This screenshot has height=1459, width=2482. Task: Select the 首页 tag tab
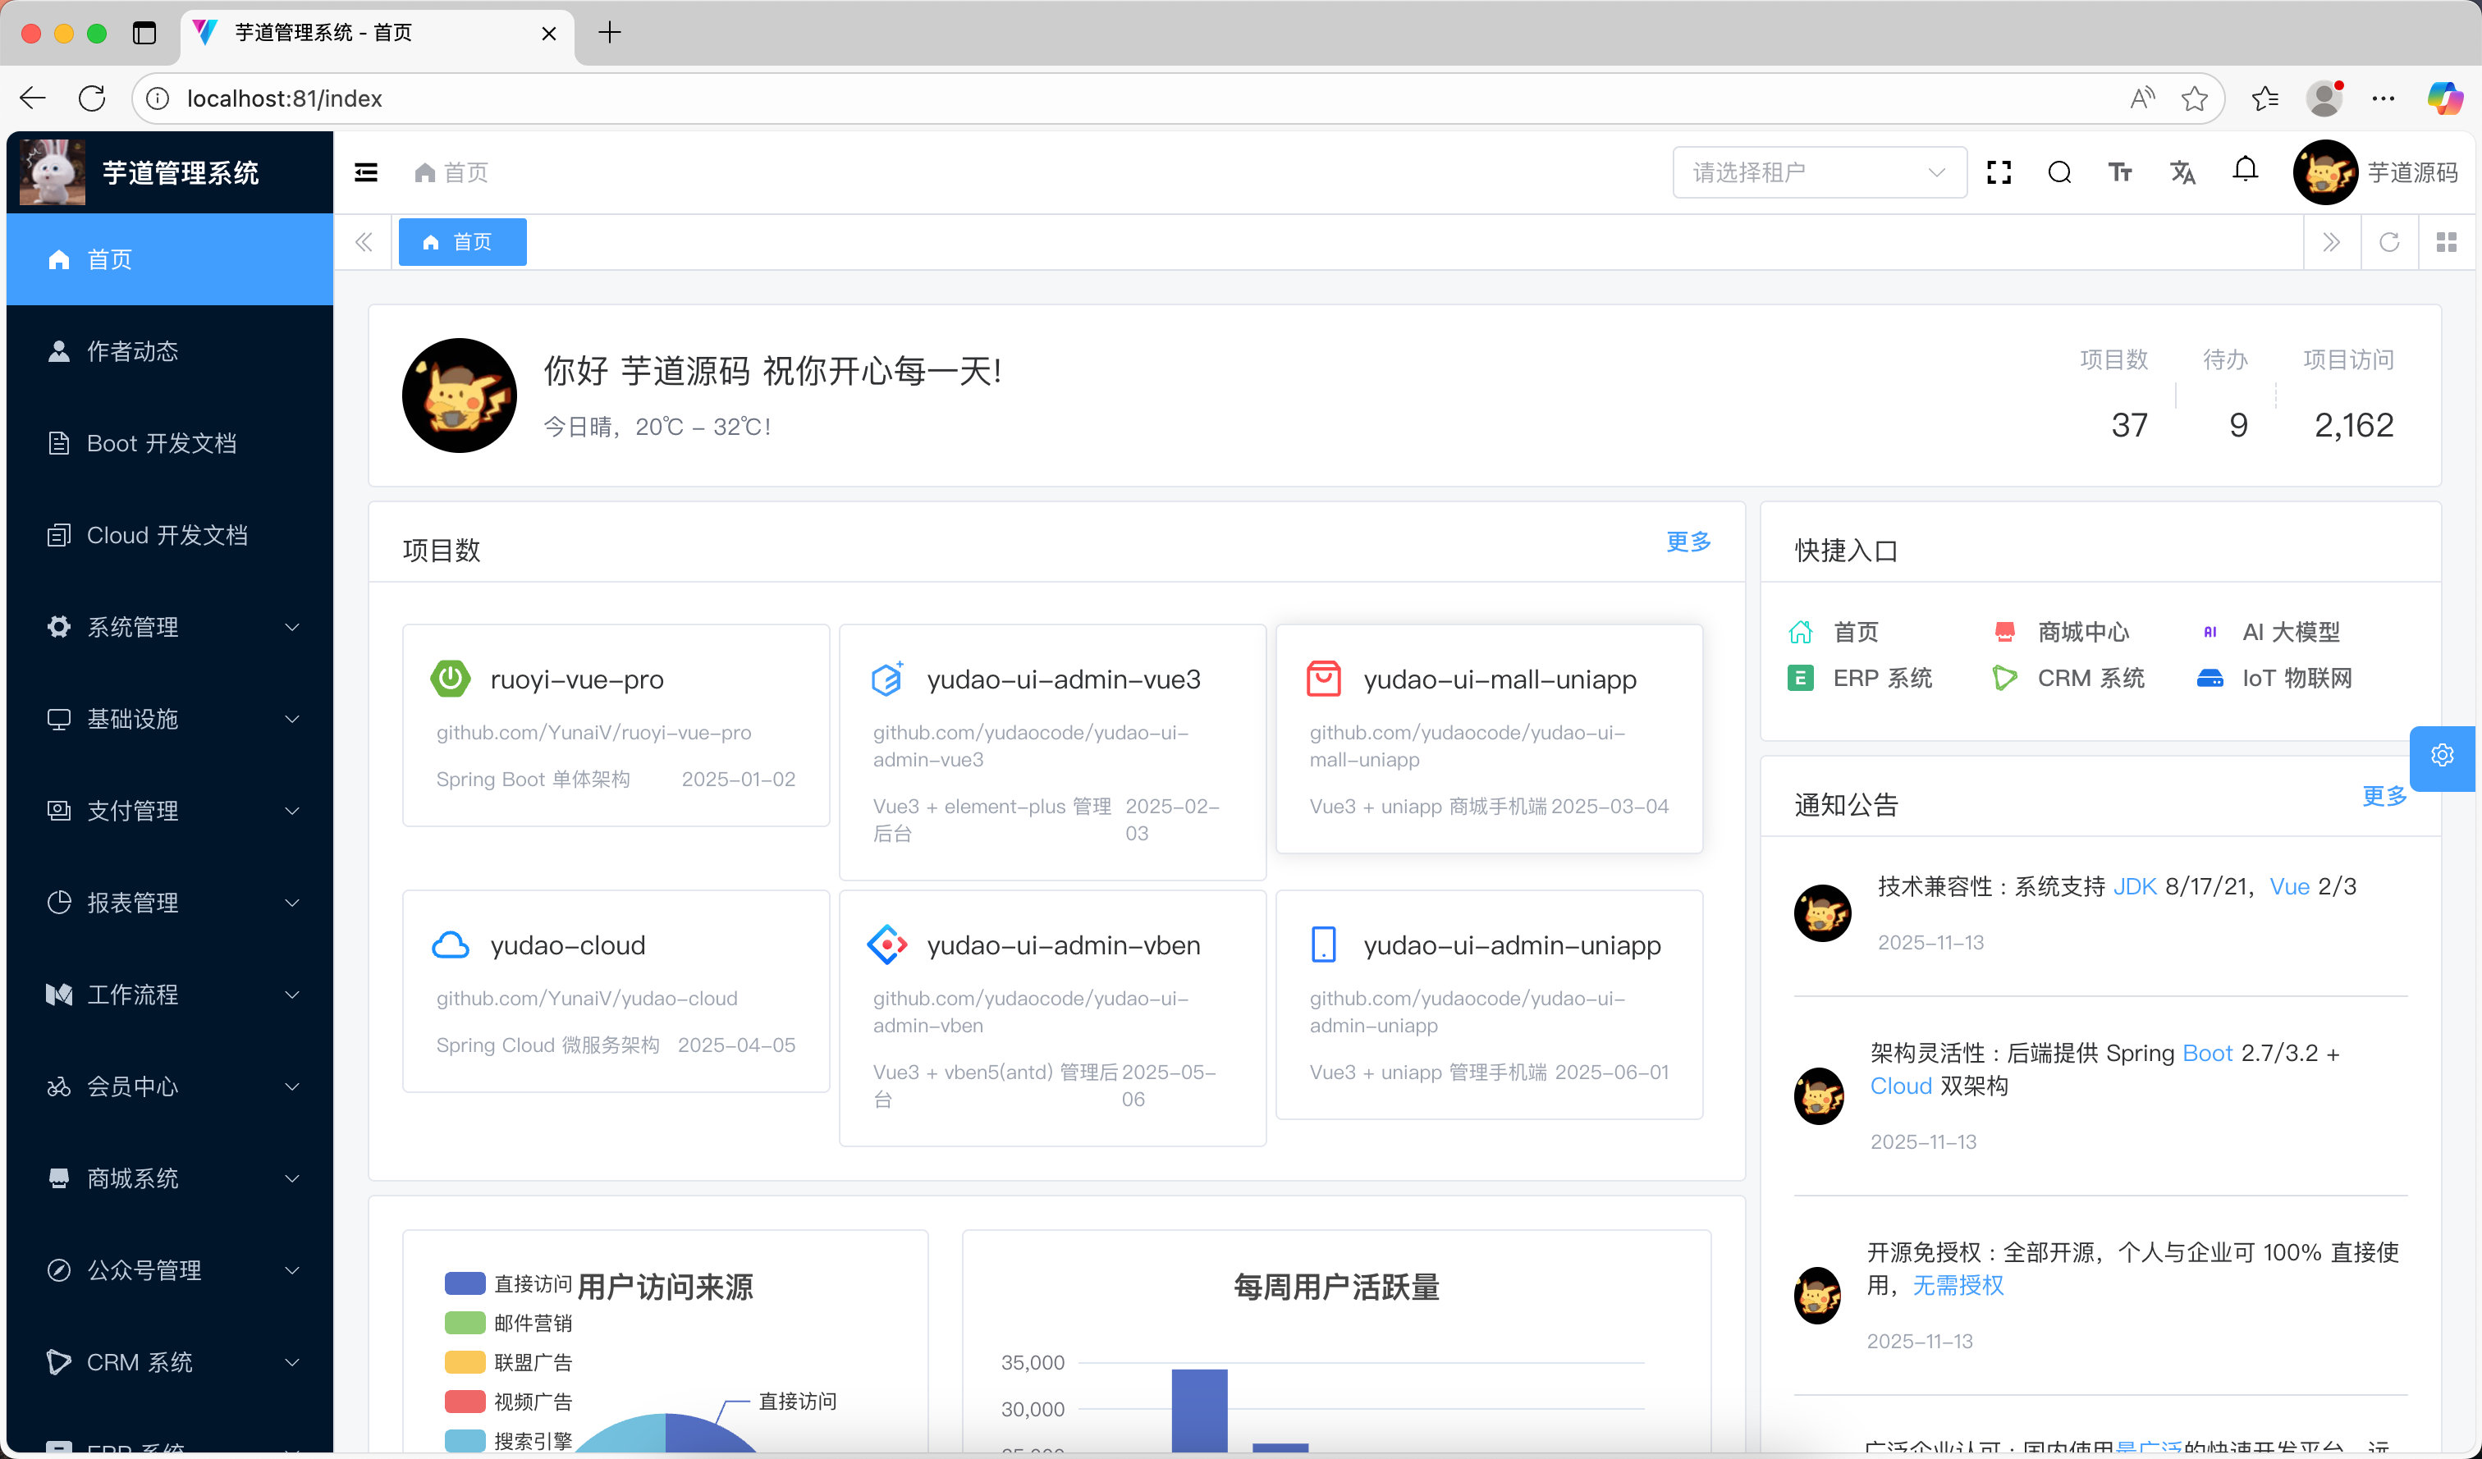[x=462, y=242]
